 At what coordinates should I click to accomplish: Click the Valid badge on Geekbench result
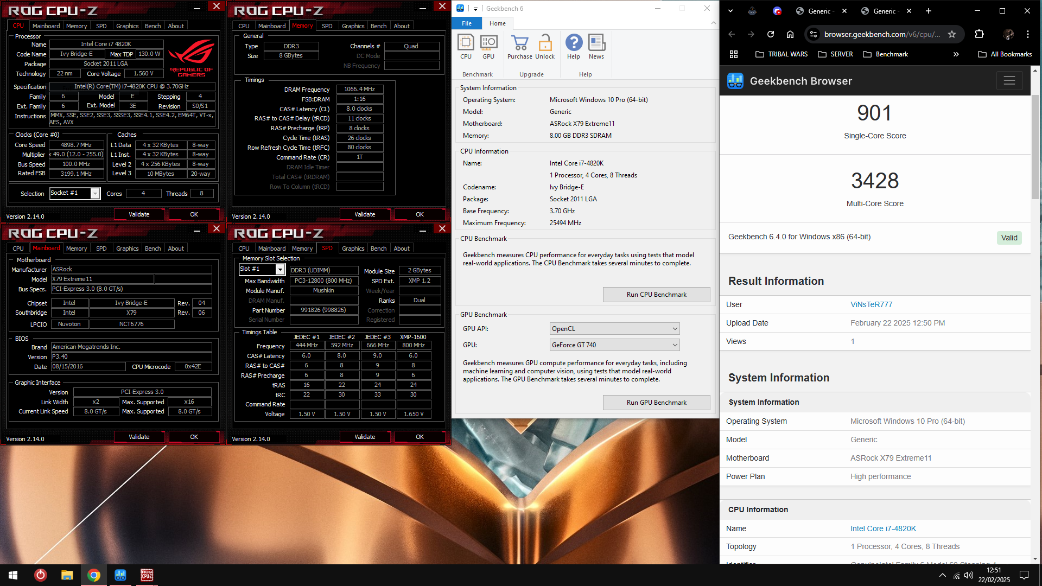[1009, 238]
